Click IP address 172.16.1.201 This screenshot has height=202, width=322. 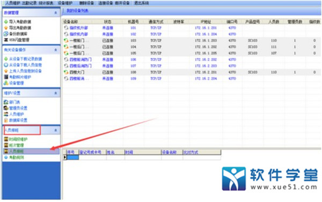206,28
